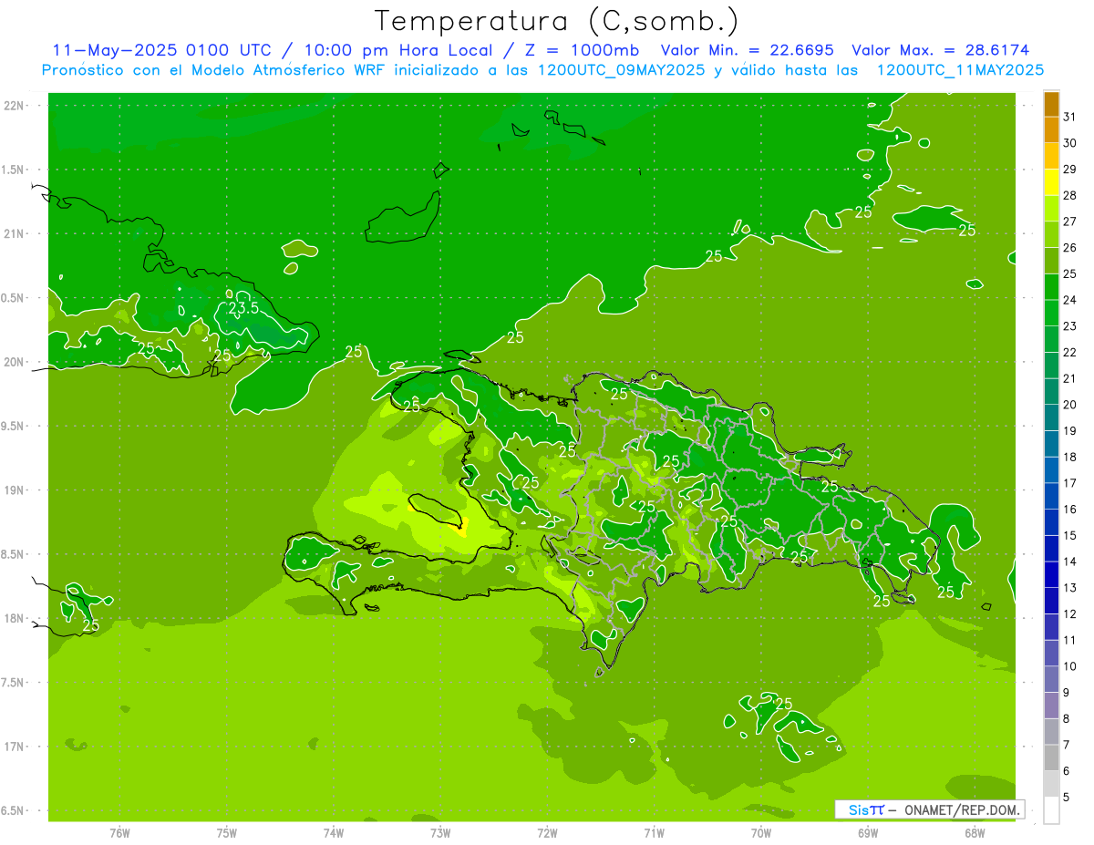Click the legend scale value "20"
Viewport: 1094px width, 845px height.
(x=1070, y=405)
